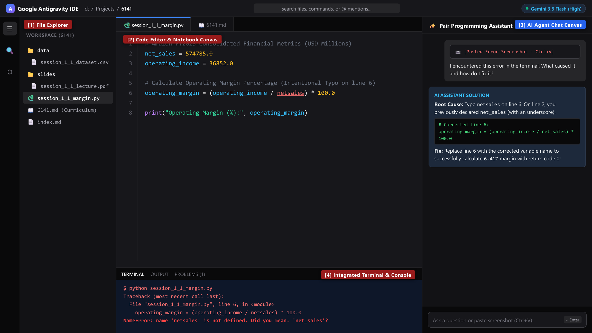Open the settings gear in the sidebar
The width and height of the screenshot is (592, 333).
pyautogui.click(x=10, y=72)
